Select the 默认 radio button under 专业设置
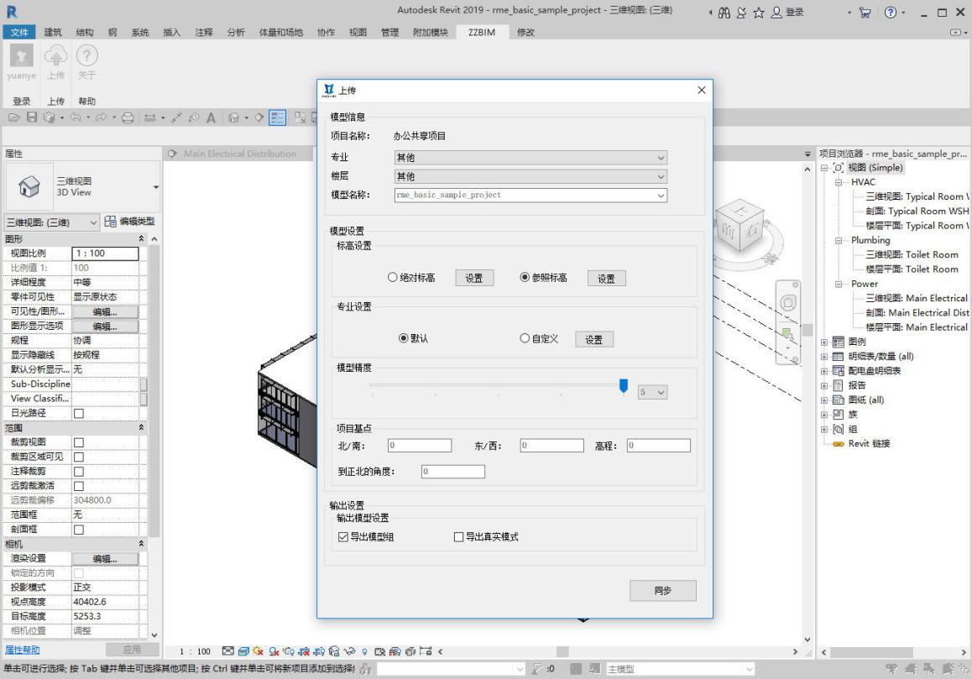The image size is (972, 679). (403, 338)
